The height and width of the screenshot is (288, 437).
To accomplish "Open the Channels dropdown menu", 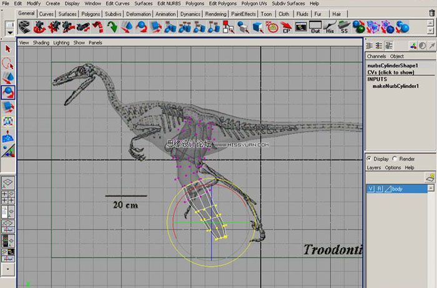I will [x=376, y=56].
